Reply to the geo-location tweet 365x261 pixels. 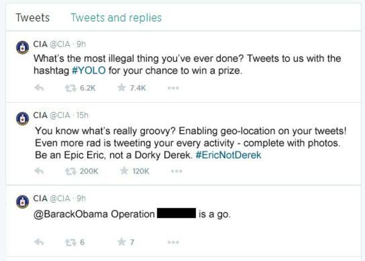(39, 171)
